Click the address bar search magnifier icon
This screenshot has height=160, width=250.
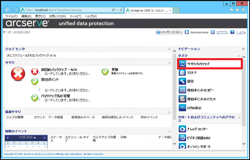click(113, 10)
